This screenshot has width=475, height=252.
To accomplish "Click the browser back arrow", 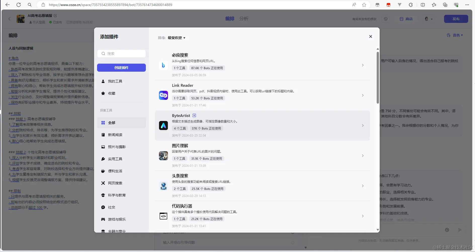I will click(x=8, y=5).
